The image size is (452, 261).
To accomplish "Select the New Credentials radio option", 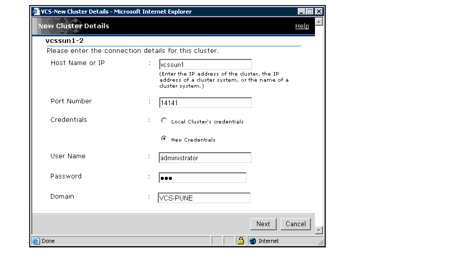I will point(164,139).
